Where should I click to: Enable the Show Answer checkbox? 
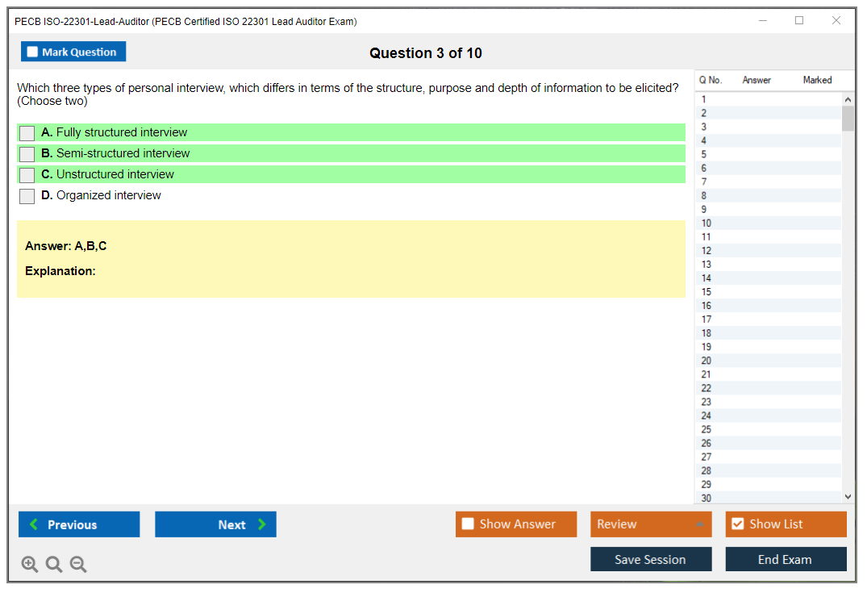click(x=468, y=524)
